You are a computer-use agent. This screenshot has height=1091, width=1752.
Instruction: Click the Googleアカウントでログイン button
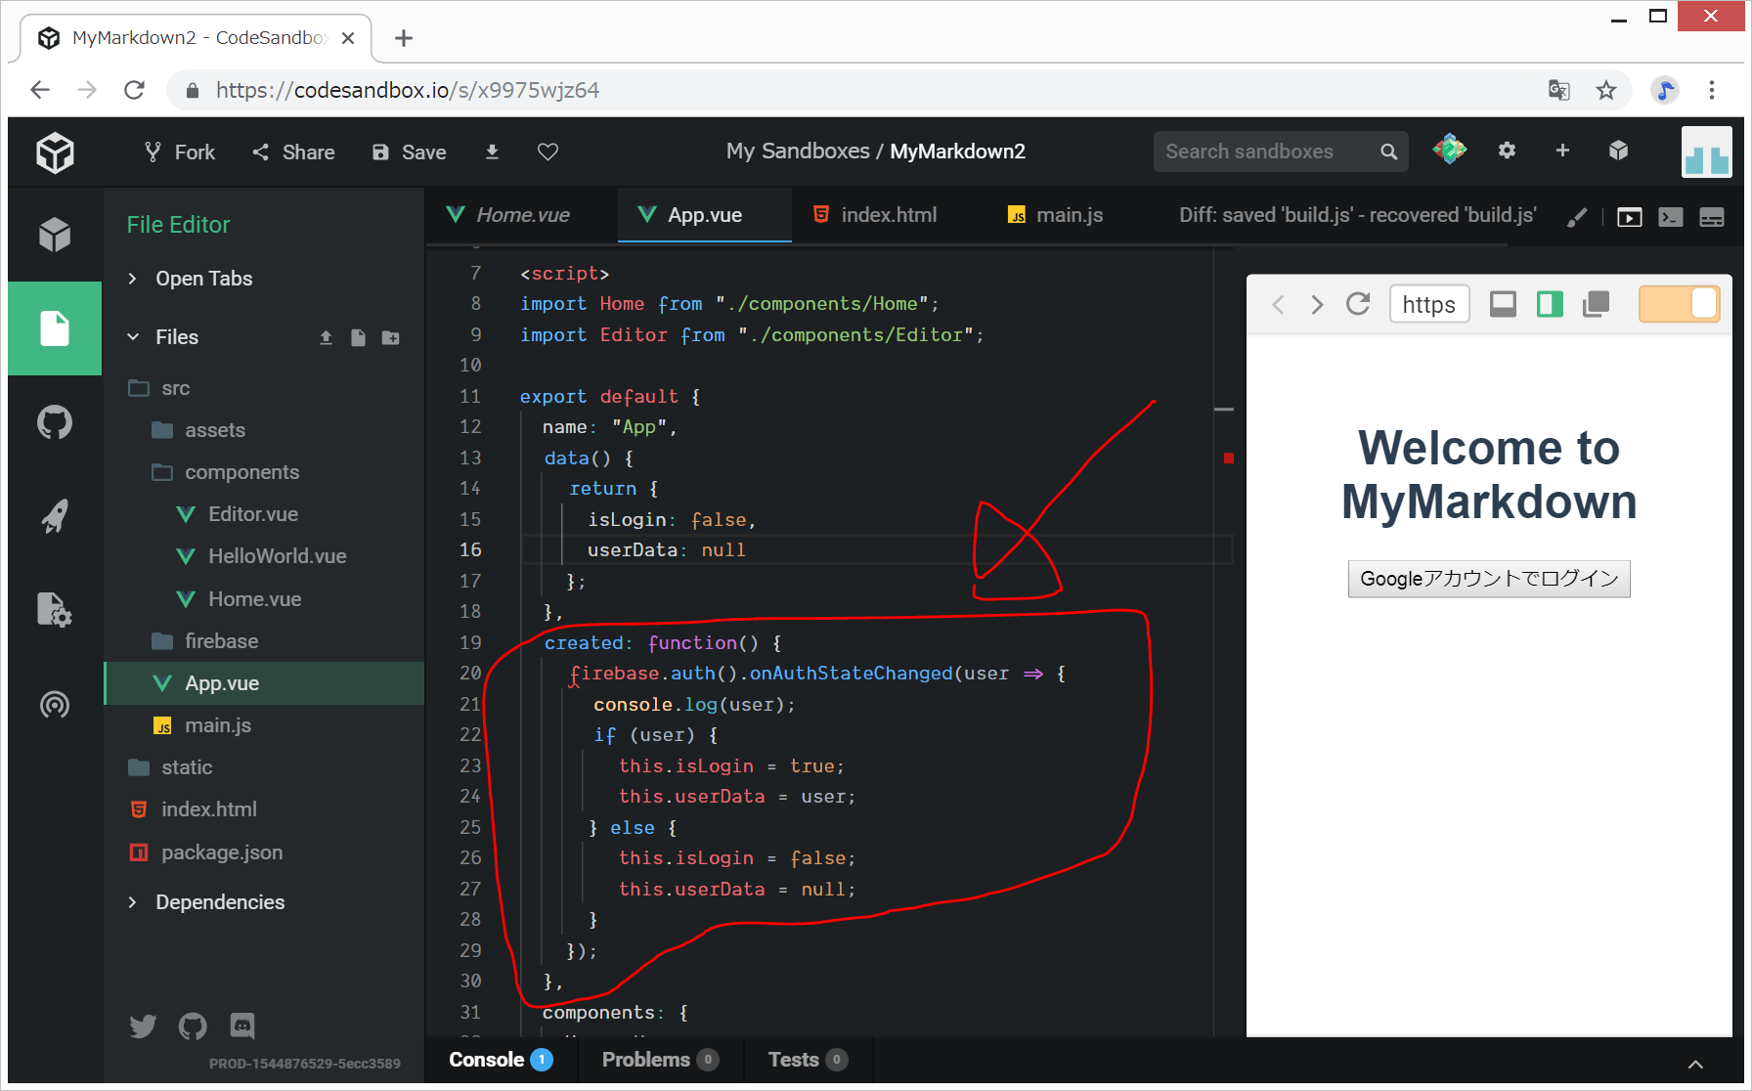coord(1488,579)
